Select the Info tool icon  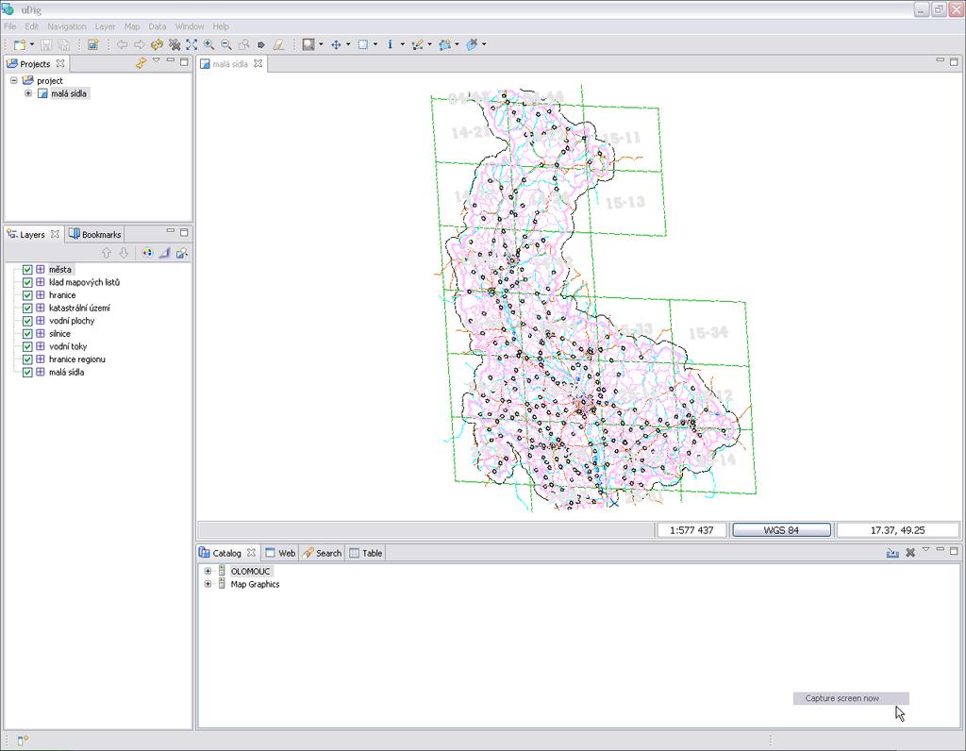390,44
